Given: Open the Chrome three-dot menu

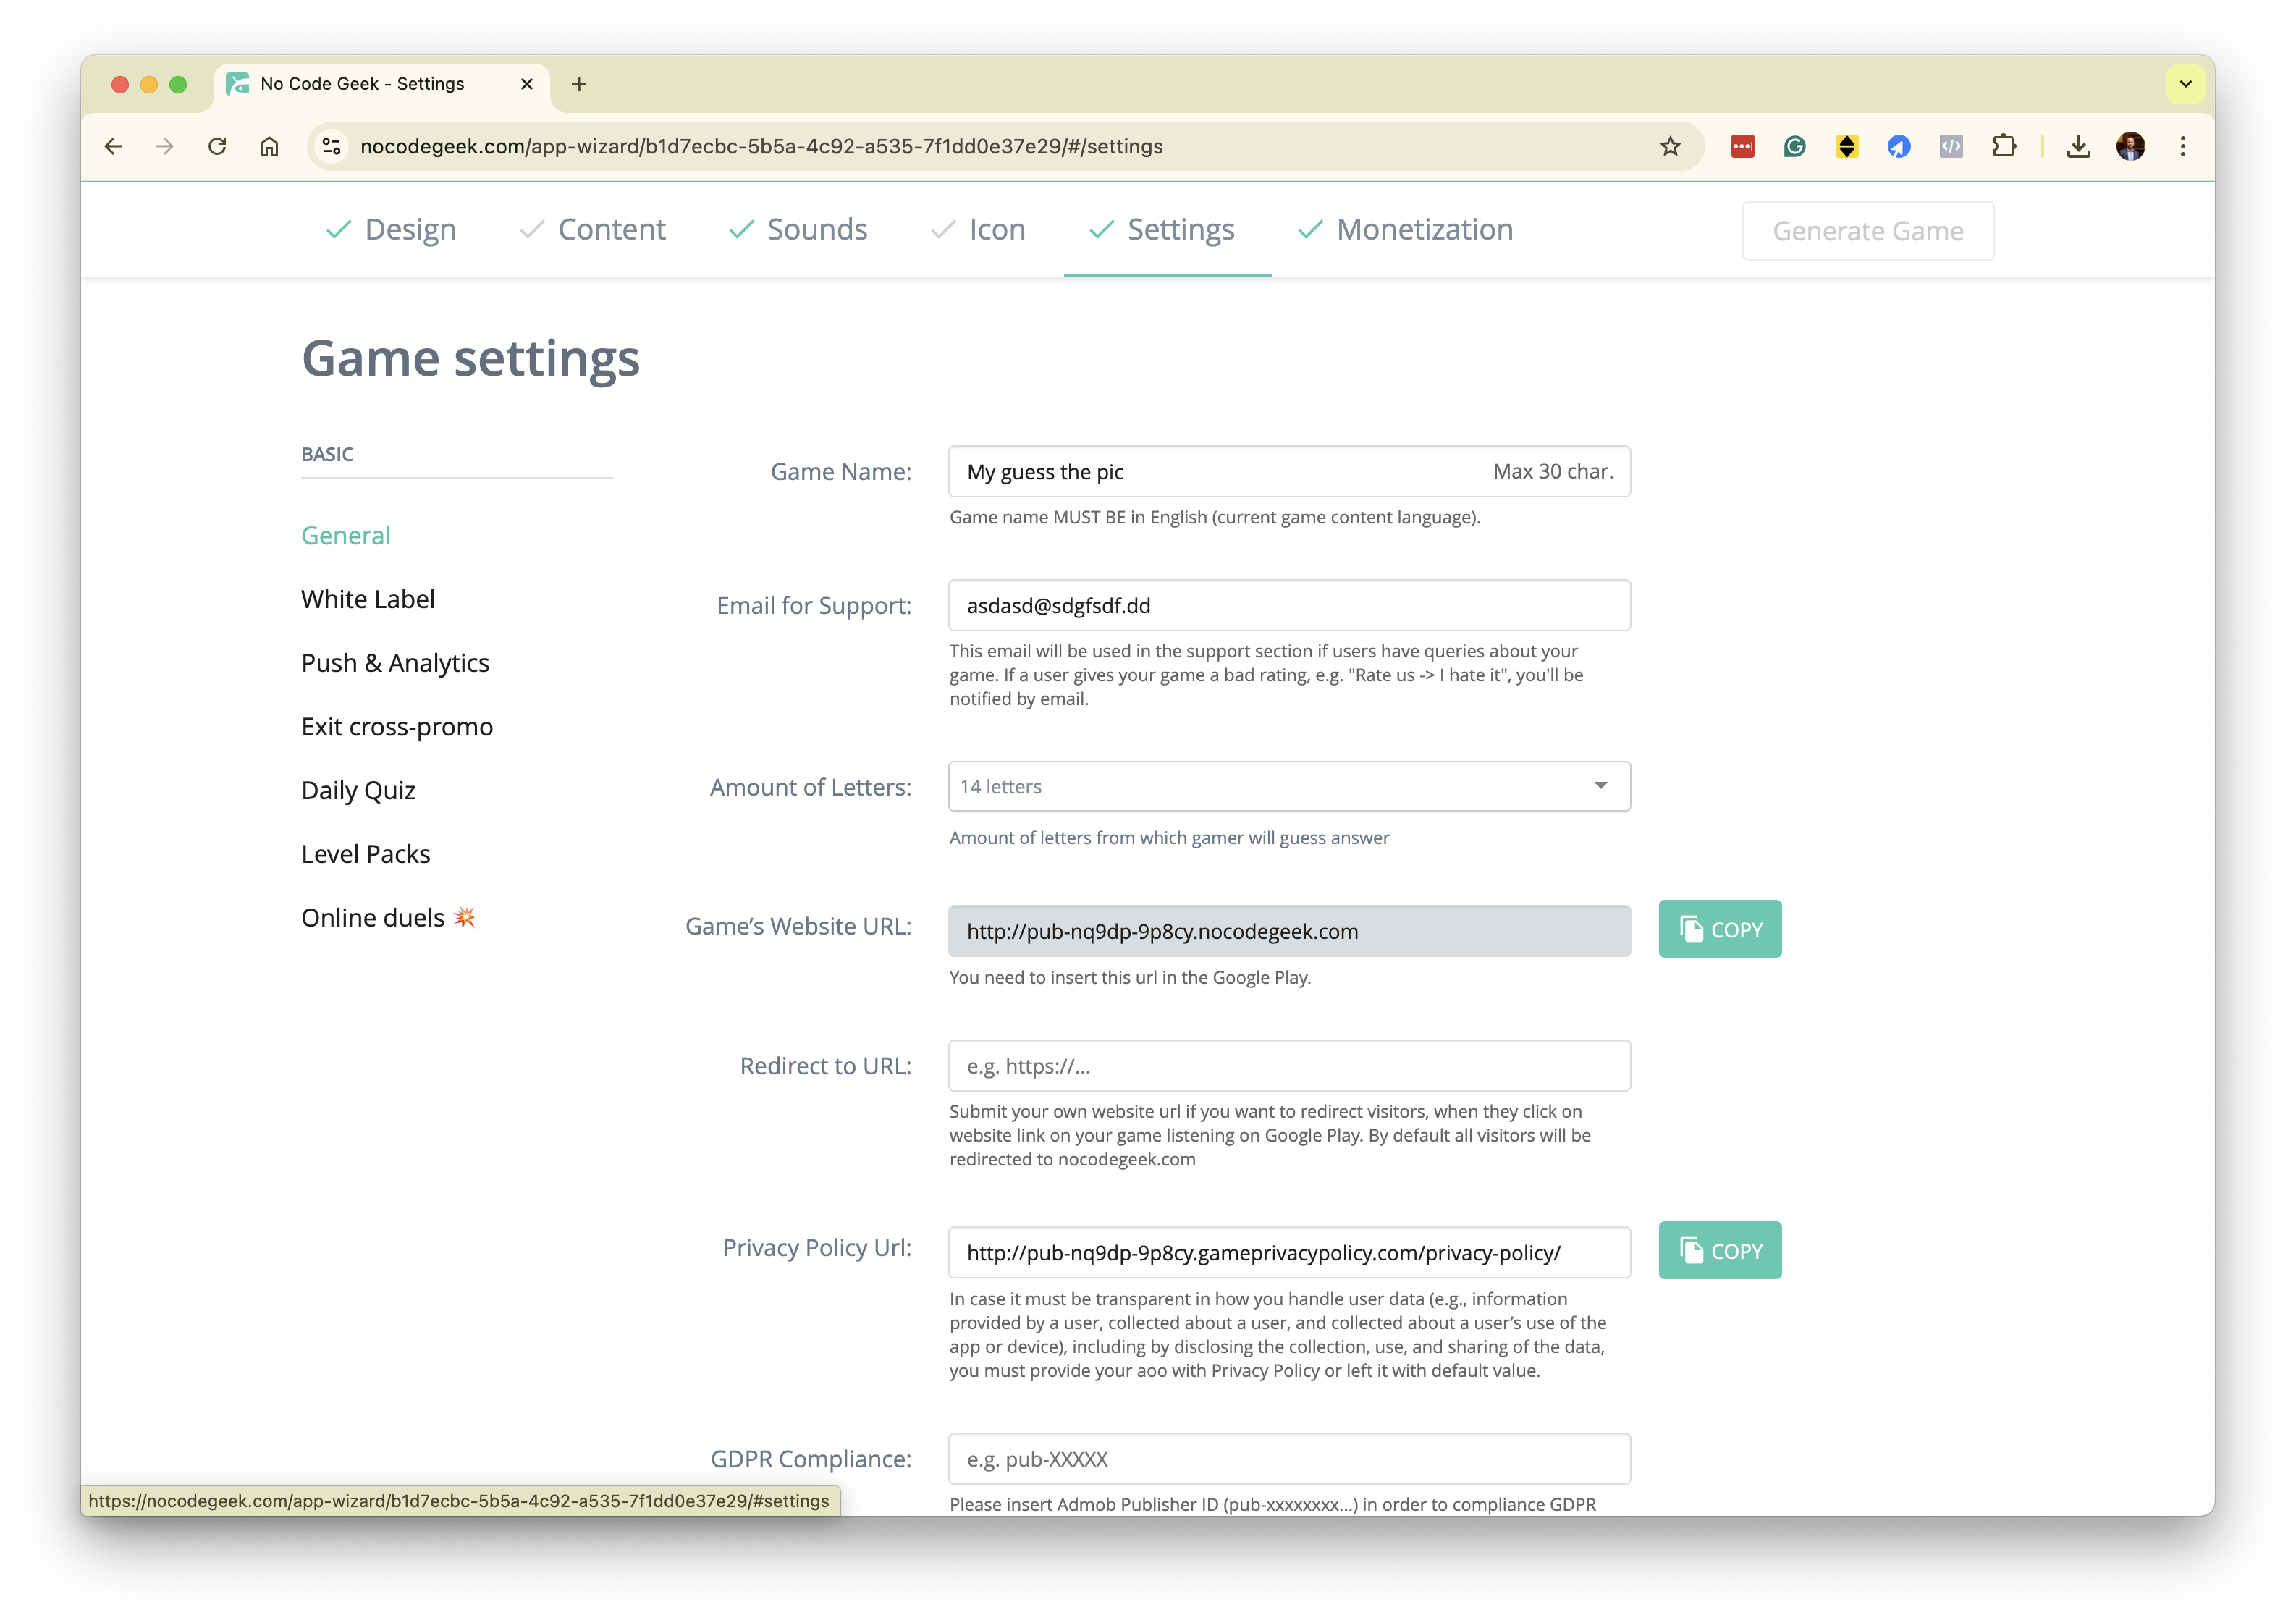Looking at the screenshot, I should (x=2183, y=146).
